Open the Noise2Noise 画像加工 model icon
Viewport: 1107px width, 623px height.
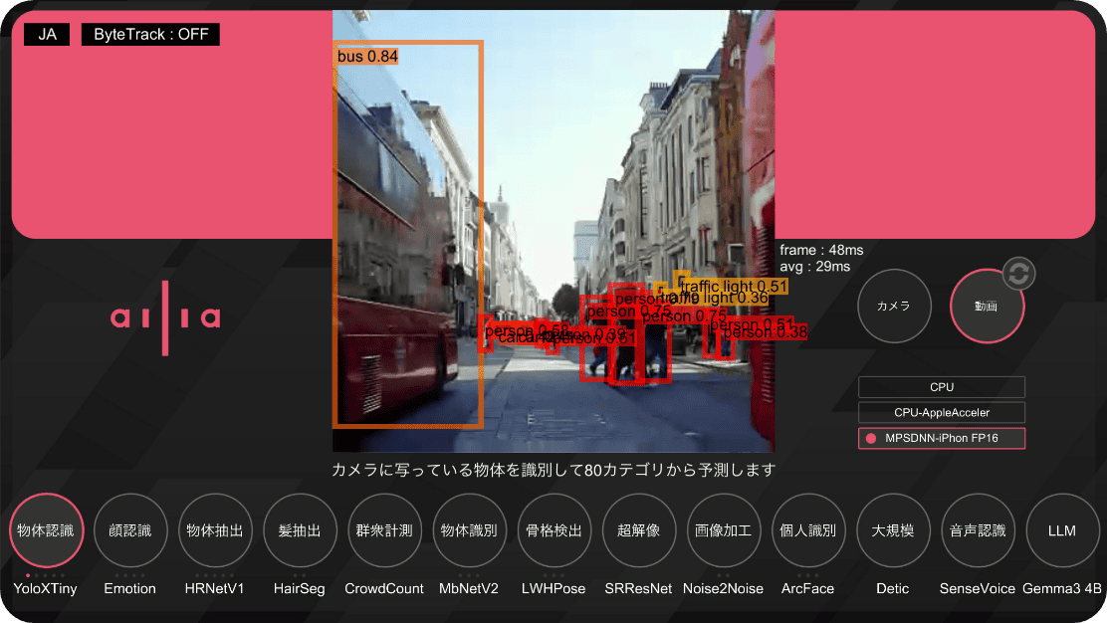click(723, 530)
